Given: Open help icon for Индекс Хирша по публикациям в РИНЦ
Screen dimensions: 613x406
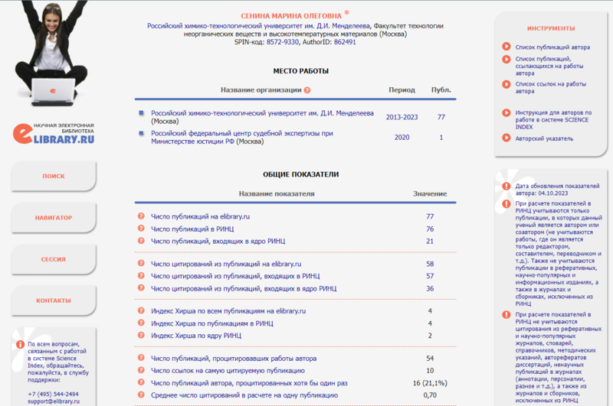Looking at the screenshot, I should (141, 323).
